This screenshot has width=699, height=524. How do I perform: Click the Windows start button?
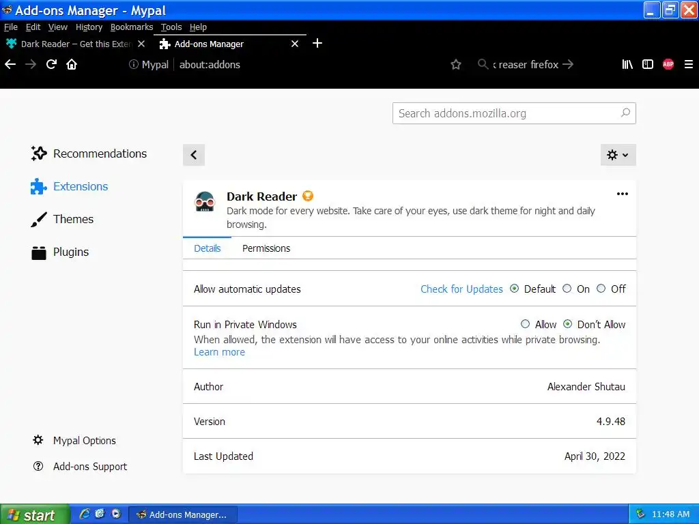point(34,514)
